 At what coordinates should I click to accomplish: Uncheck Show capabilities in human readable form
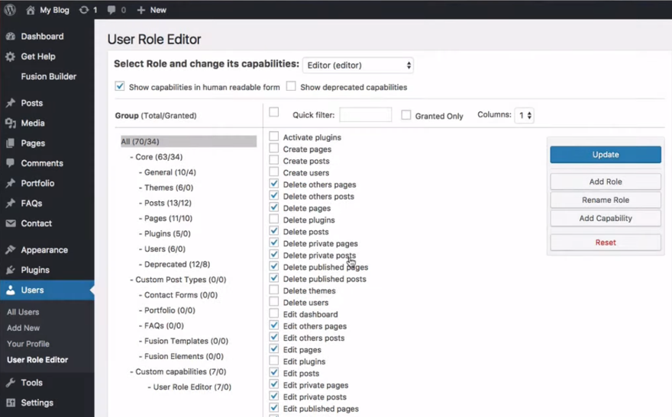(x=120, y=87)
